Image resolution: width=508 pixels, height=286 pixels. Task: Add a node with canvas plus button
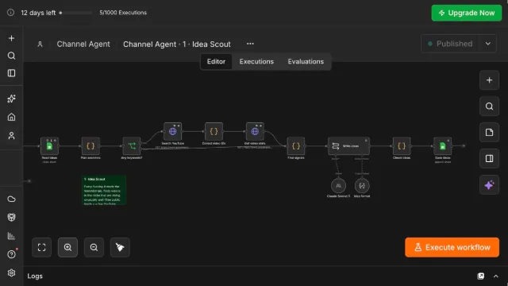click(489, 80)
